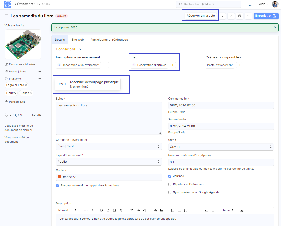The image size is (281, 226).
Task: Click the orange color swatch #e65e22
Action: [59, 177]
